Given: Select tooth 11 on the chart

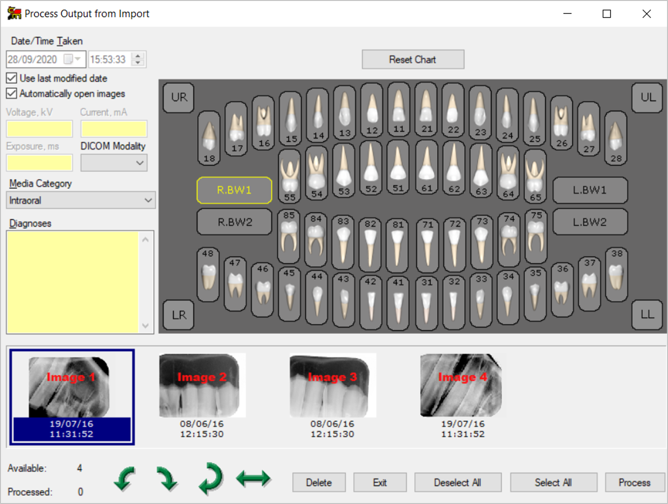Looking at the screenshot, I should pos(398,110).
